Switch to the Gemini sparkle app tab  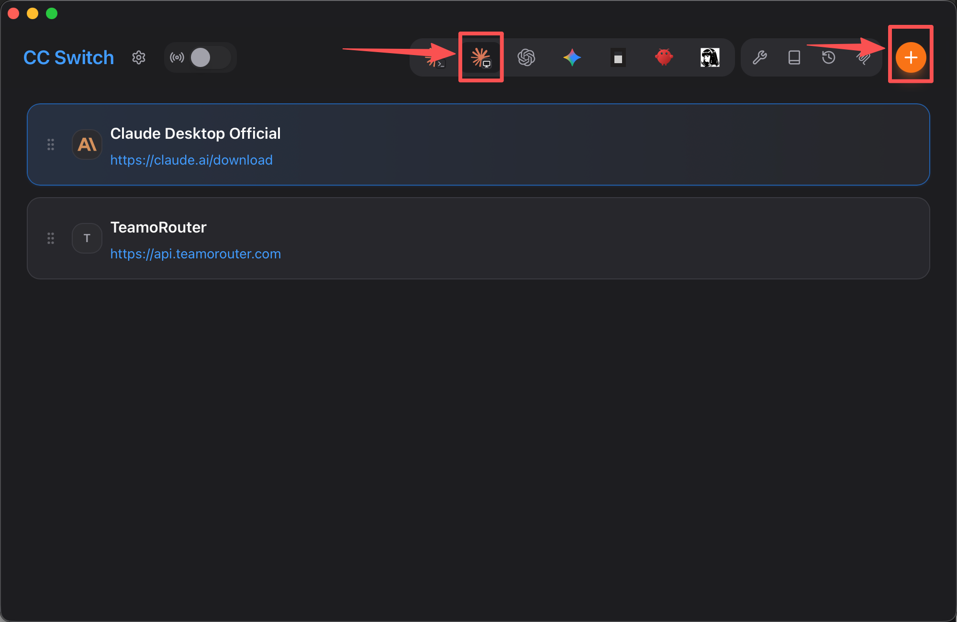(572, 57)
